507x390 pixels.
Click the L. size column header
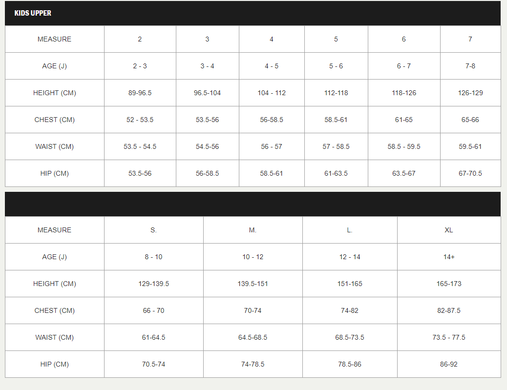[x=349, y=230]
